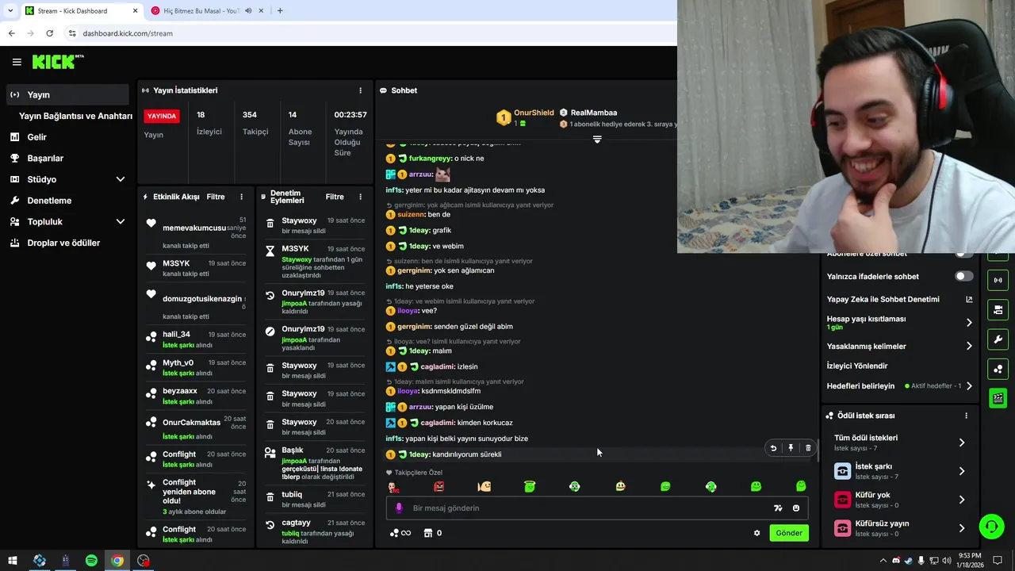Expand Tüm ödül istekleri list
Viewport: 1015px width, 571px height.
(962, 443)
